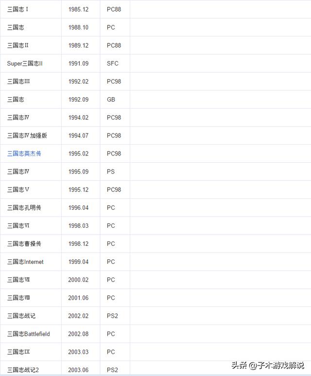Select 三国志战记 title in 2002.02 row
Viewport: 311px width, 376px height.
coord(21,316)
